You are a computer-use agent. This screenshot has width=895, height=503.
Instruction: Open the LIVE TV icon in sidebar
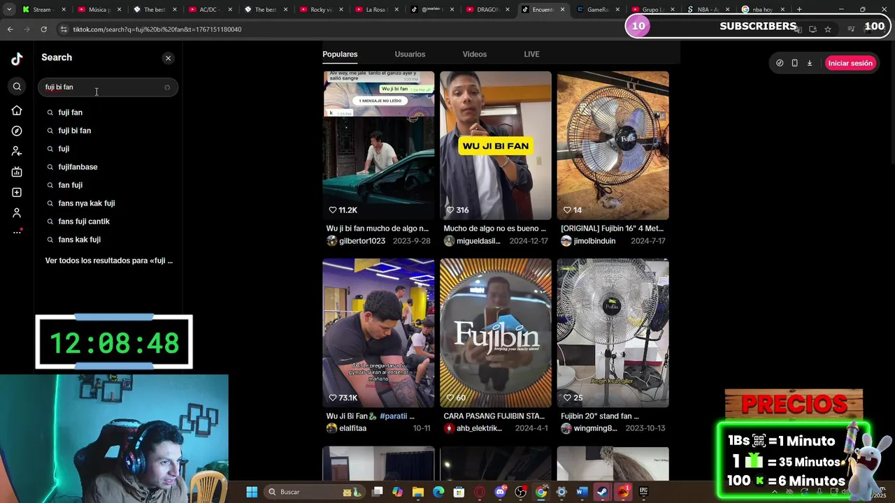17,172
